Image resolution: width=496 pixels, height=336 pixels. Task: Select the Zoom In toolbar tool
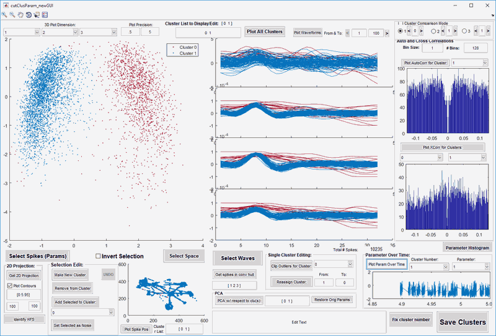click(5, 14)
